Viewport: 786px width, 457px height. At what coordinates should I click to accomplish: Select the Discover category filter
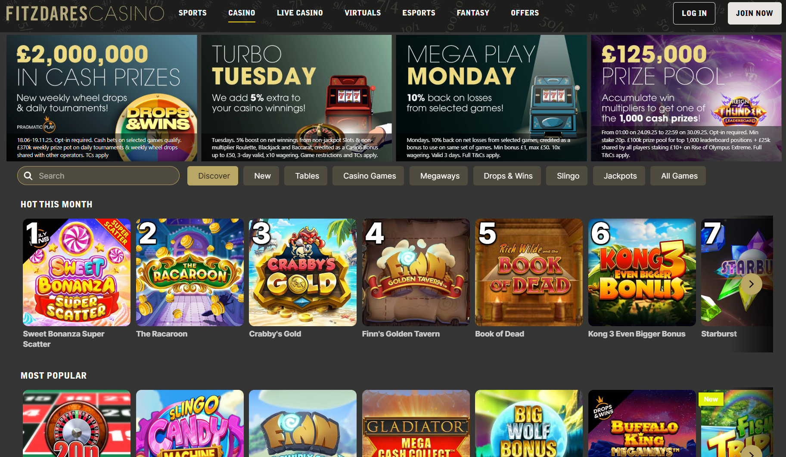tap(213, 176)
